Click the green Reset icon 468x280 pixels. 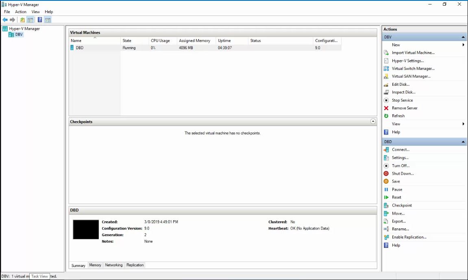[x=386, y=198]
